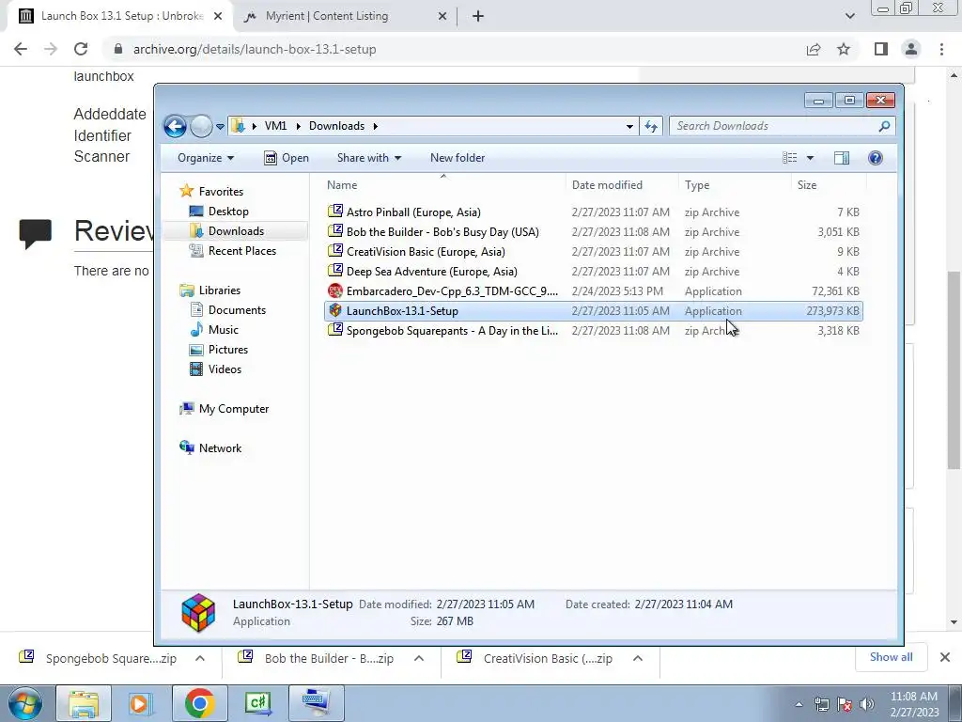962x722 pixels.
Task: Toggle the preview pane button
Action: pyautogui.click(x=841, y=158)
